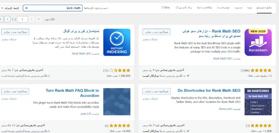Install the Rank Math SEO plugin
Viewport: 279px width, 133px height.
pyautogui.click(x=156, y=32)
